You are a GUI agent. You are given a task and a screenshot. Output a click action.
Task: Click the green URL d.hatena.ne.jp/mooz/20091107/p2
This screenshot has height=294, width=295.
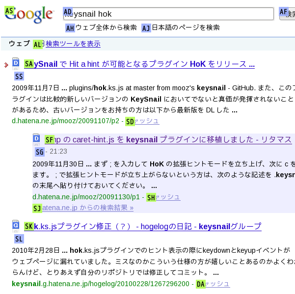point(65,121)
